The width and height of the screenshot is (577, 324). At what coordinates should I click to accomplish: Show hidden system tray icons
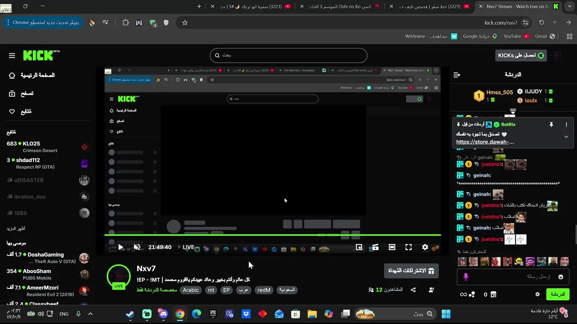click(90, 314)
